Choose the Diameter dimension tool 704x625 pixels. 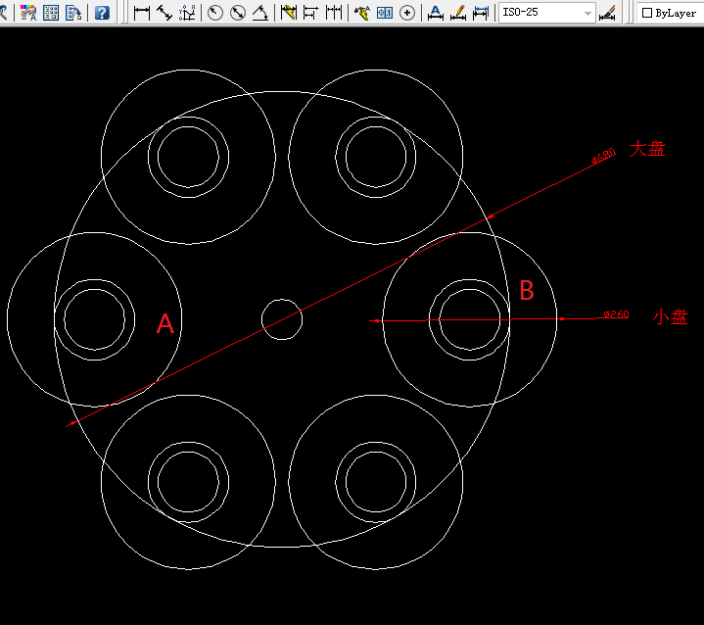pos(238,13)
